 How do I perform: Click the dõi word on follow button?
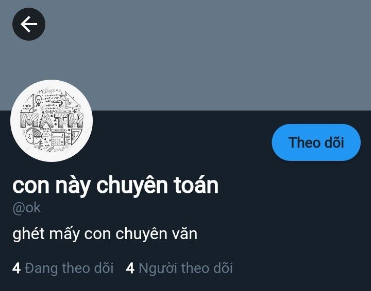(x=333, y=142)
